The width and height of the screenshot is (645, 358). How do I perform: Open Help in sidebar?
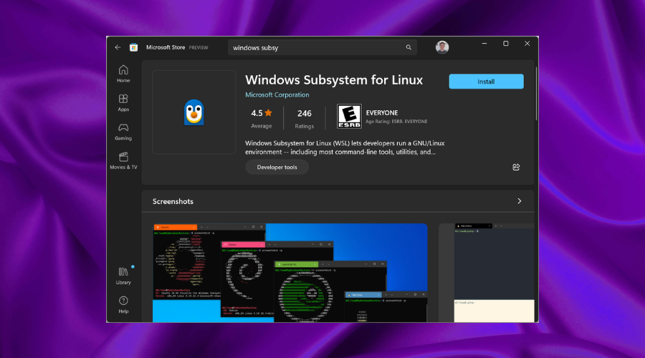point(123,305)
